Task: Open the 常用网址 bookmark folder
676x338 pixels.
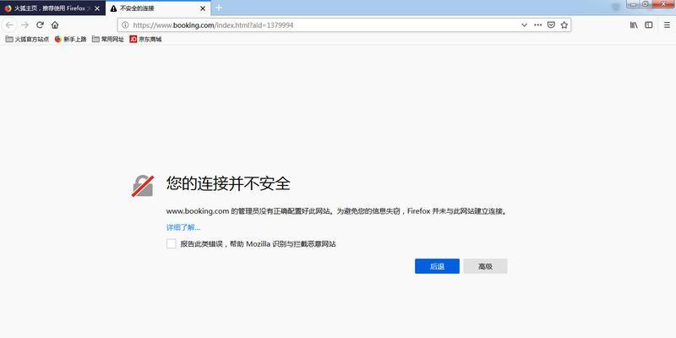Action: [108, 39]
